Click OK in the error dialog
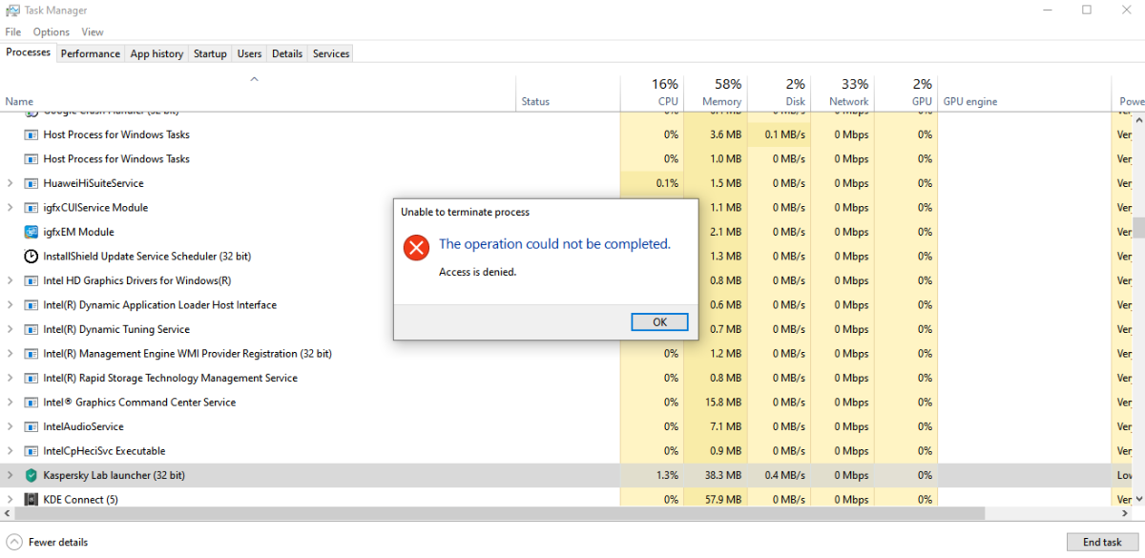The width and height of the screenshot is (1145, 558). point(659,322)
